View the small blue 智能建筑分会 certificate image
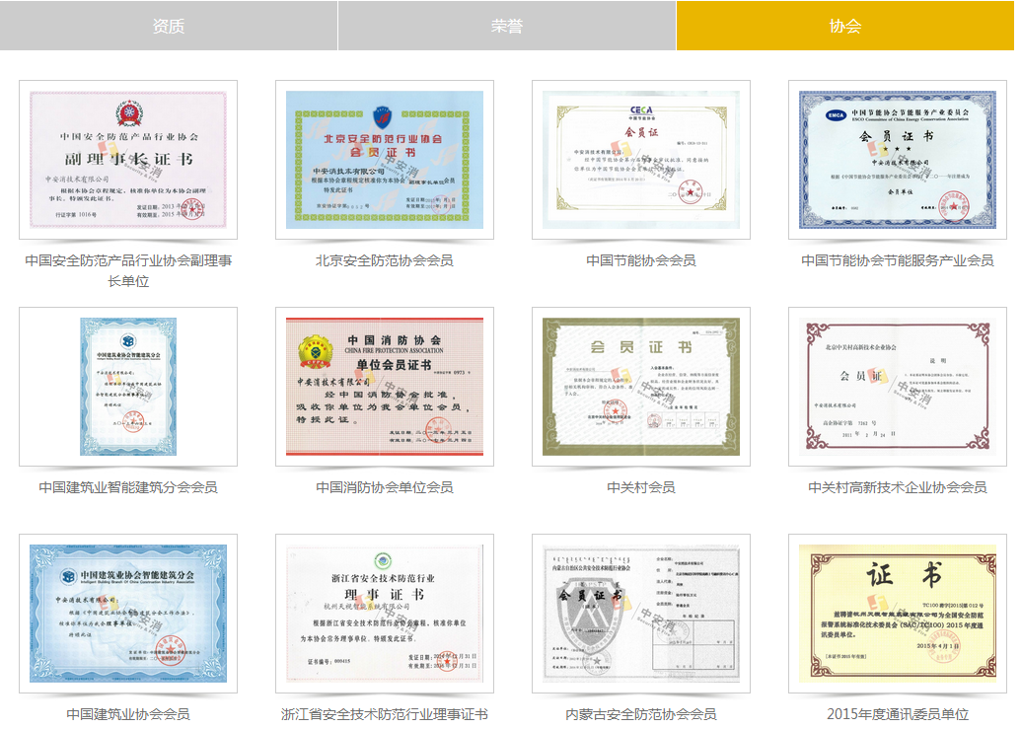 128,387
